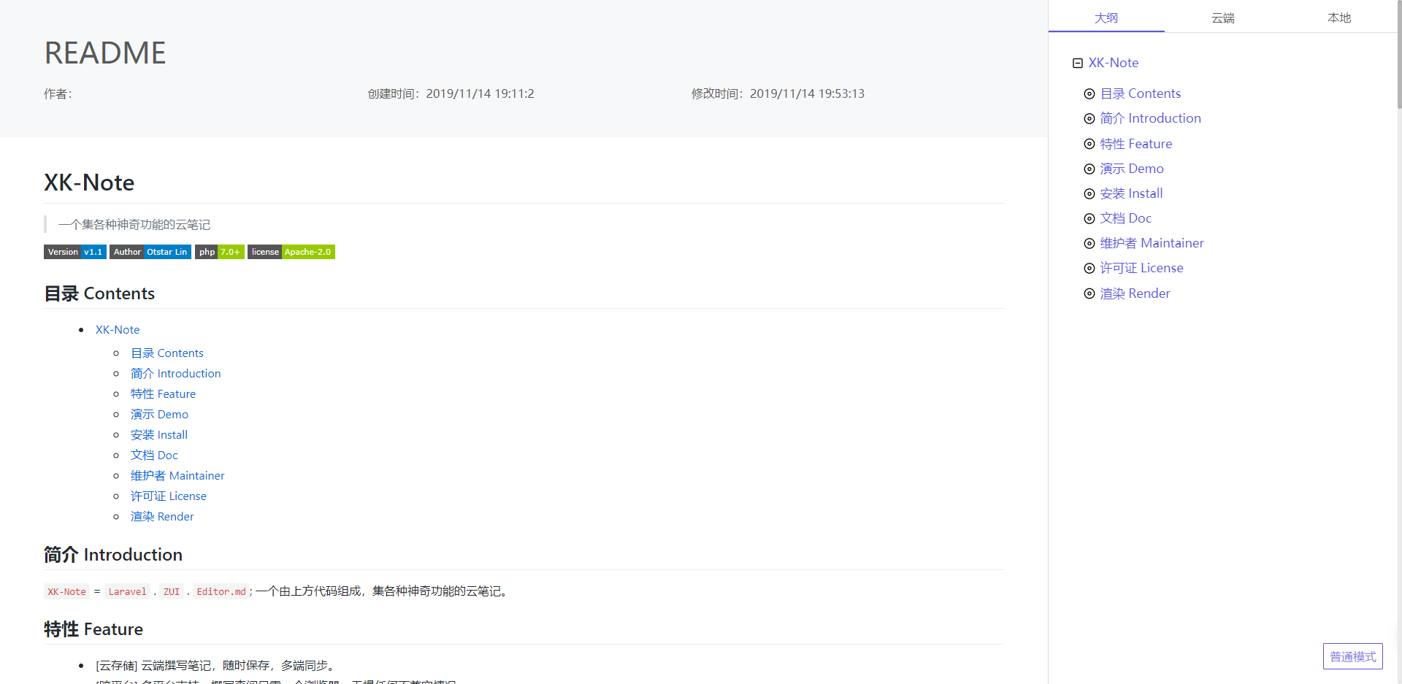
Task: Jump to 渲染 Render from the outline panel
Action: pyautogui.click(x=1135, y=293)
